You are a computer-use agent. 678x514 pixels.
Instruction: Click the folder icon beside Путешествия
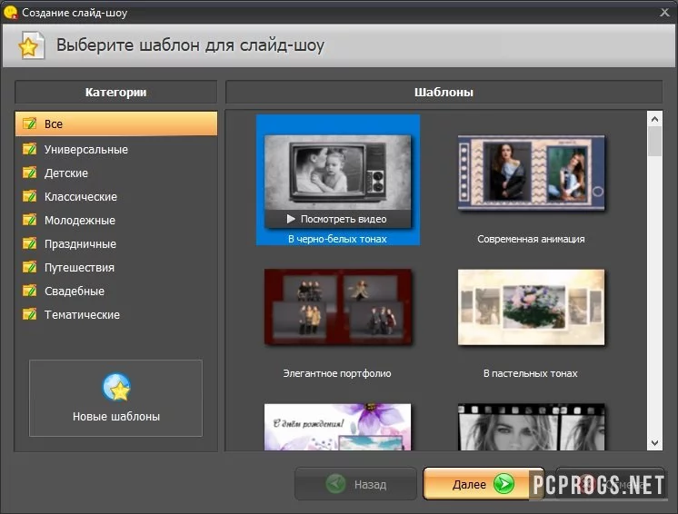click(x=29, y=267)
